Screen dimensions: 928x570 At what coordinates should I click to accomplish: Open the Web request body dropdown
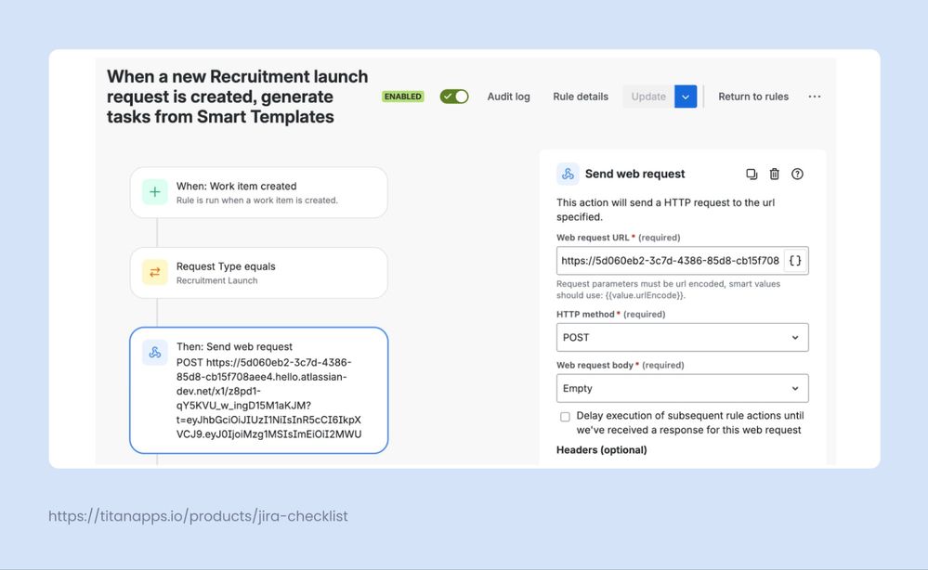coord(682,388)
